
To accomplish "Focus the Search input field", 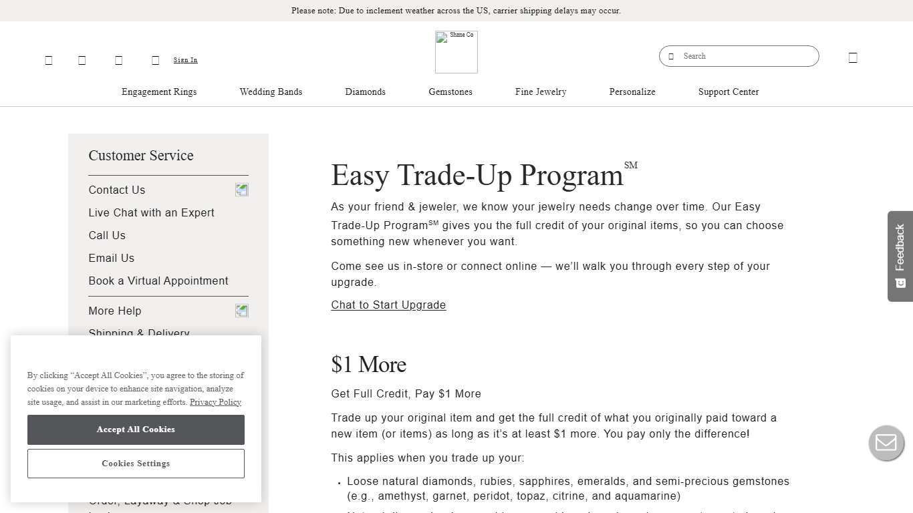I will pyautogui.click(x=745, y=56).
